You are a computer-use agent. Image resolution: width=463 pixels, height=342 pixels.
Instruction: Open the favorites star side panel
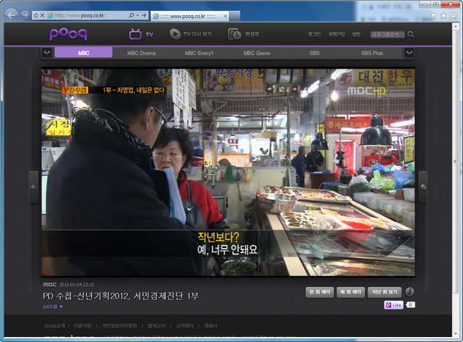(33, 187)
